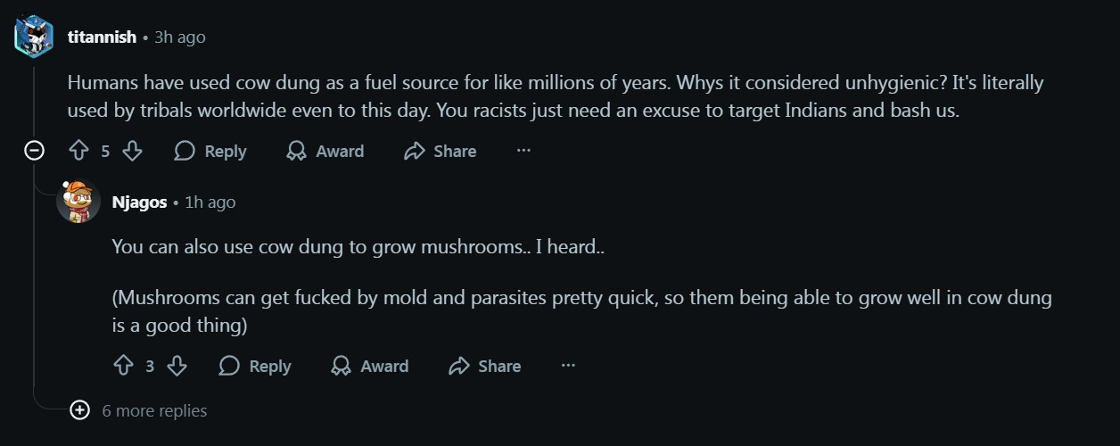The height and width of the screenshot is (446, 1120).
Task: Visit the titannish username link
Action: click(x=102, y=37)
